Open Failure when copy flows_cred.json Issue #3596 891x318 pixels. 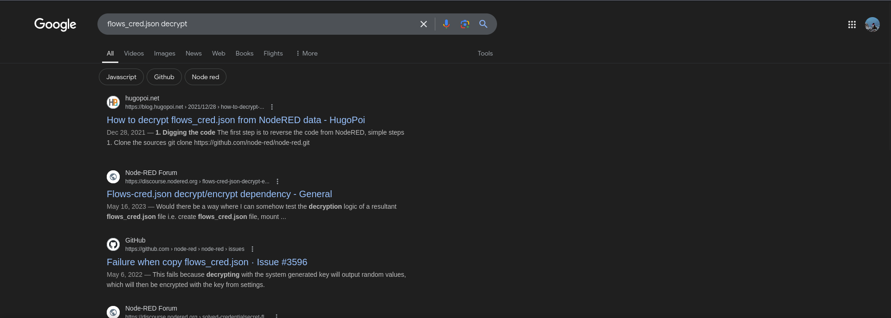point(207,262)
